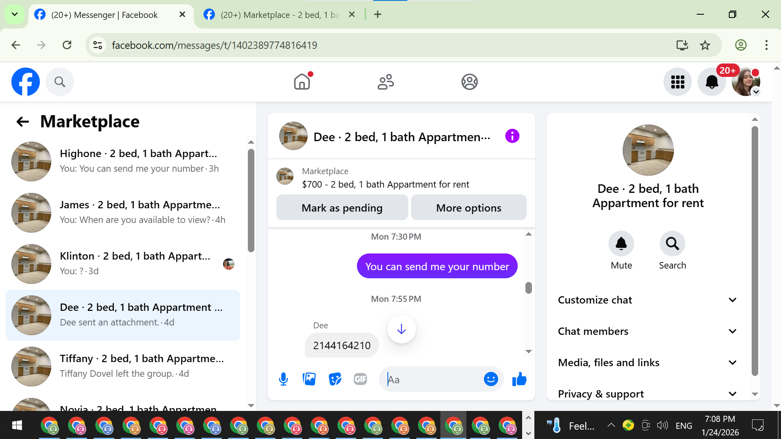781x439 pixels.
Task: Select the Dee conversation
Action: 123,315
